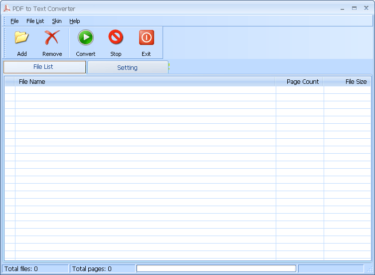
Task: Switch to the File List tab
Action: [x=44, y=67]
